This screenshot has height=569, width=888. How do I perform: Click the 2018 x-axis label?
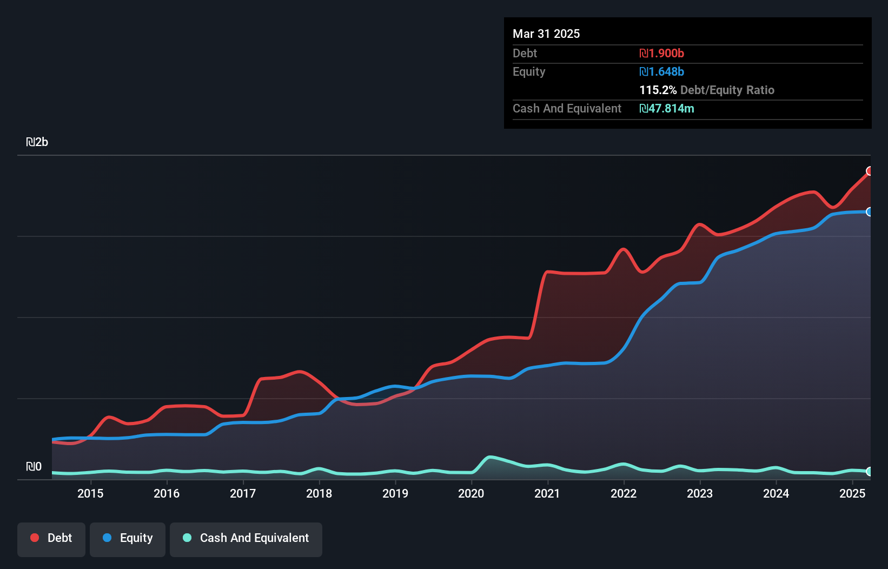click(319, 493)
